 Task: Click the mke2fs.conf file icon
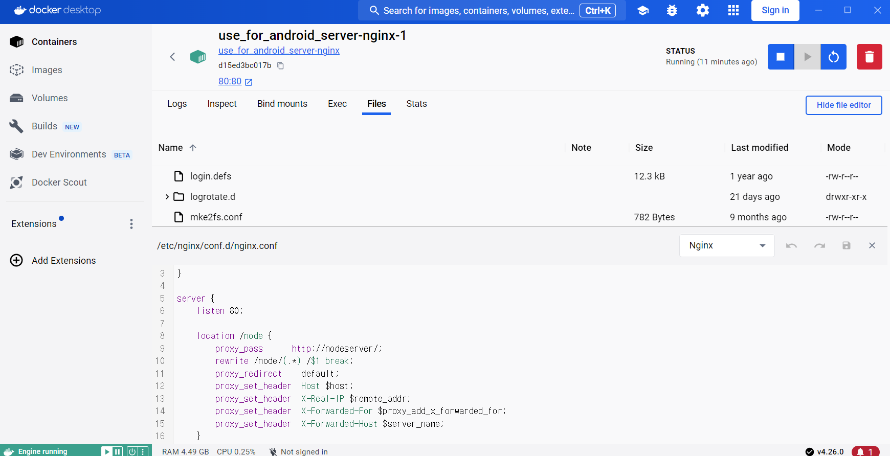point(179,217)
